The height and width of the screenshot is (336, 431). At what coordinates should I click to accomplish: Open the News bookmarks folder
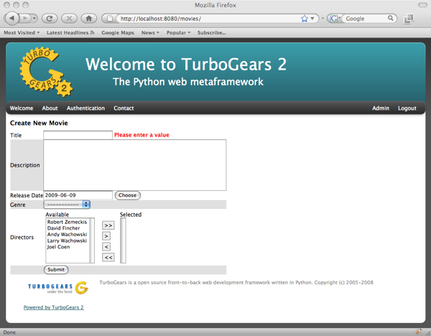(x=150, y=32)
